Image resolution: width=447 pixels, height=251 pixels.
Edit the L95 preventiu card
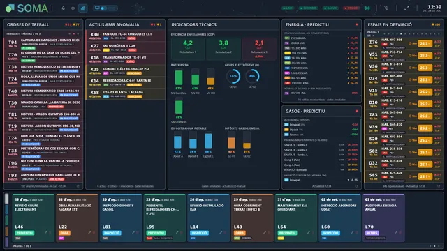[x=177, y=233]
